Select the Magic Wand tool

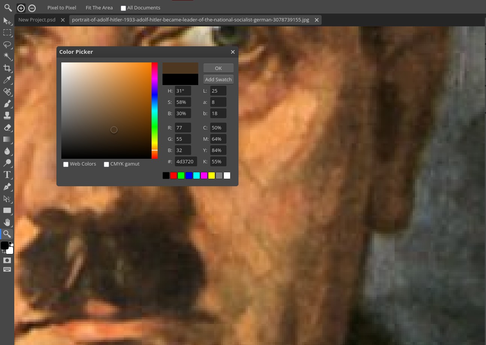(x=7, y=56)
